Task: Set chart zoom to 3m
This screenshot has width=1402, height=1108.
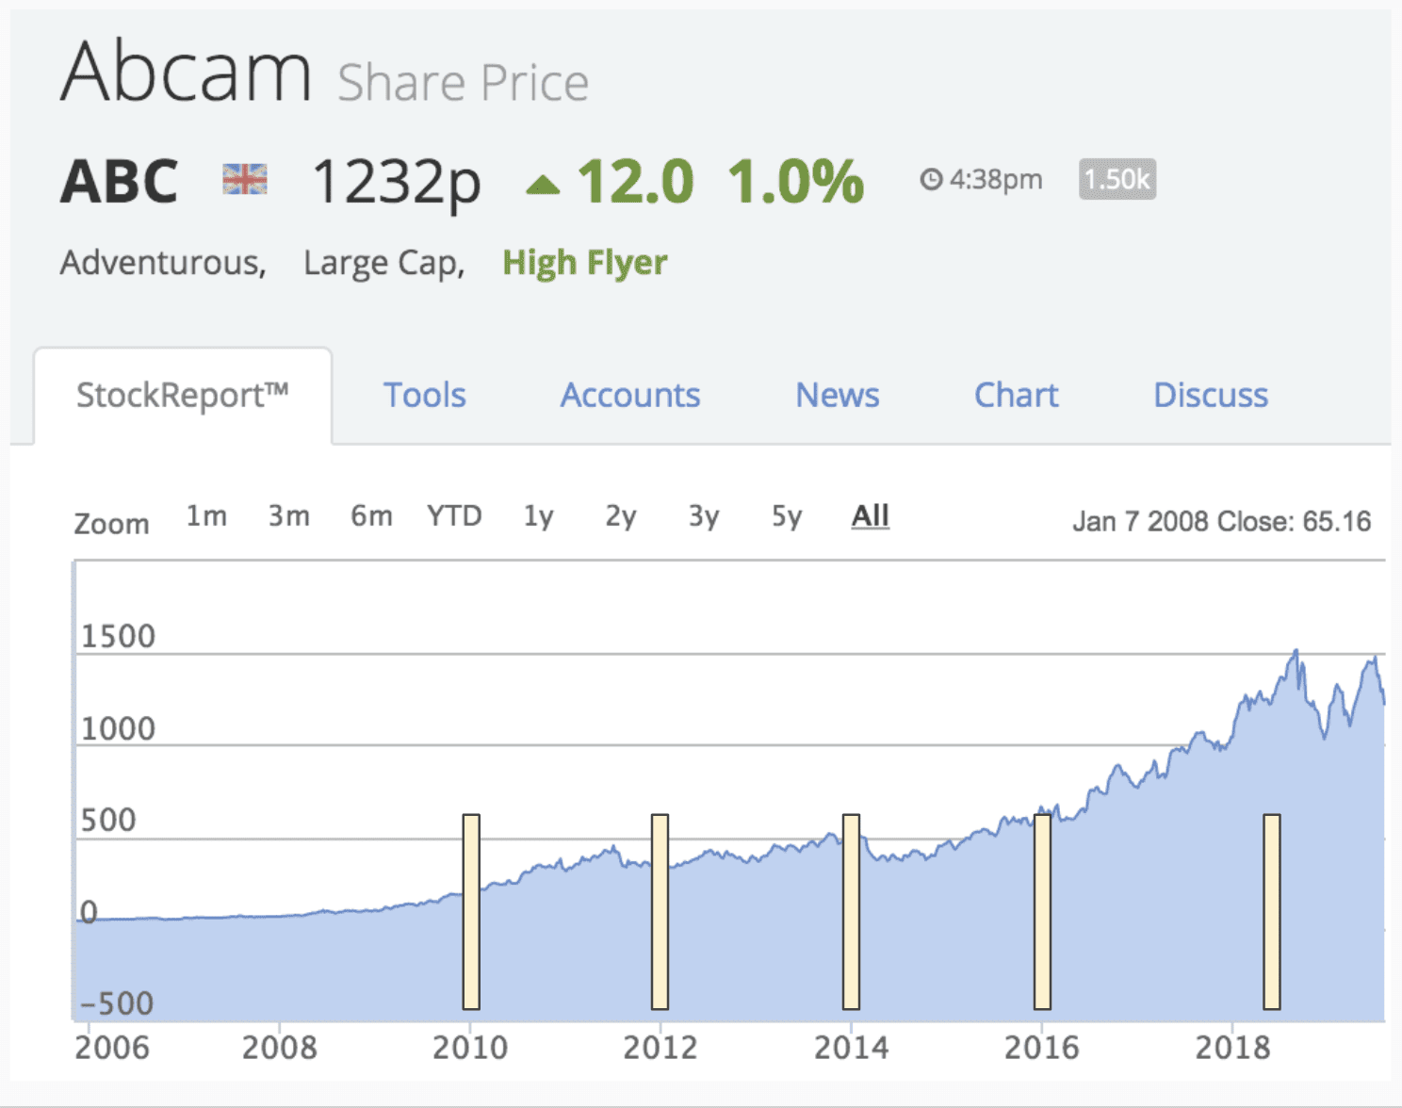Action: pos(288,515)
